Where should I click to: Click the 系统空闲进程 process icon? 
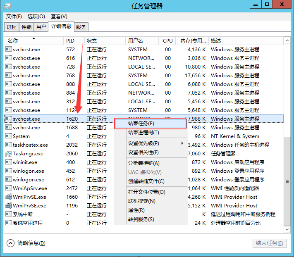(8, 223)
